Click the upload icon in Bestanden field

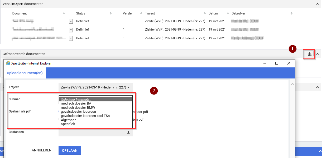[128, 132]
